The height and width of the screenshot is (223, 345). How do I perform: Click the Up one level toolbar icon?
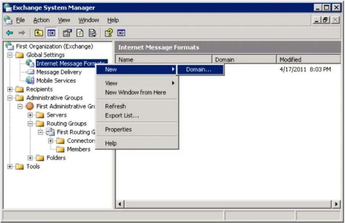click(x=39, y=33)
